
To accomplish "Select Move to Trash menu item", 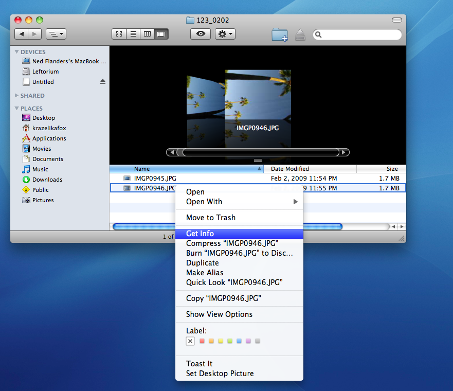I will (x=211, y=218).
